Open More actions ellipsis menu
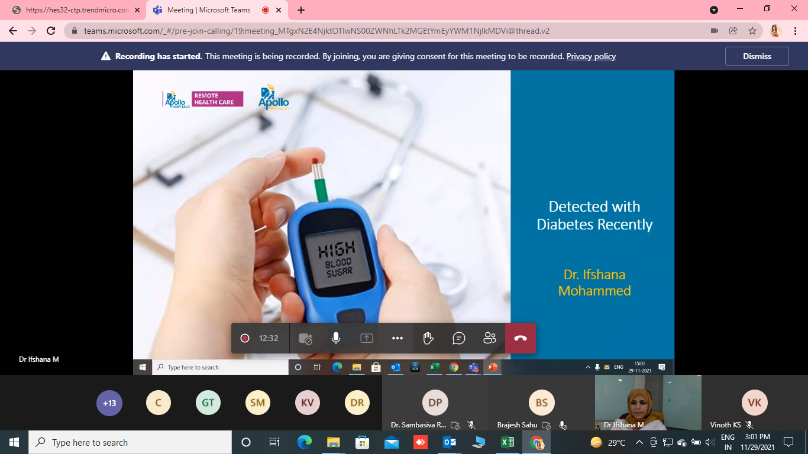 [x=397, y=338]
